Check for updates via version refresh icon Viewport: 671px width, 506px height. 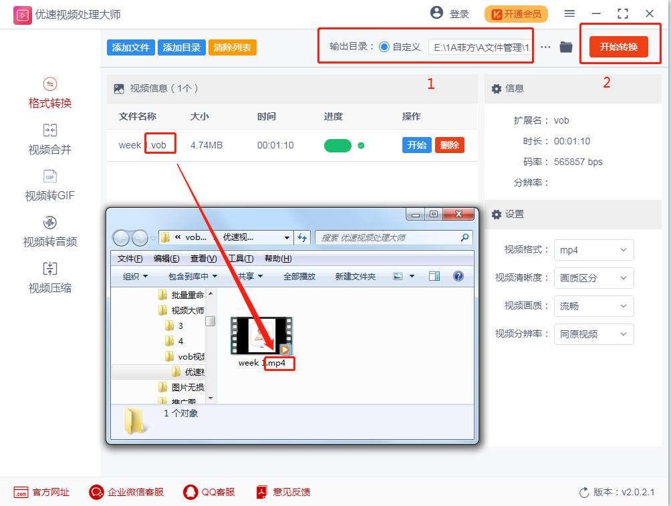pyautogui.click(x=583, y=491)
